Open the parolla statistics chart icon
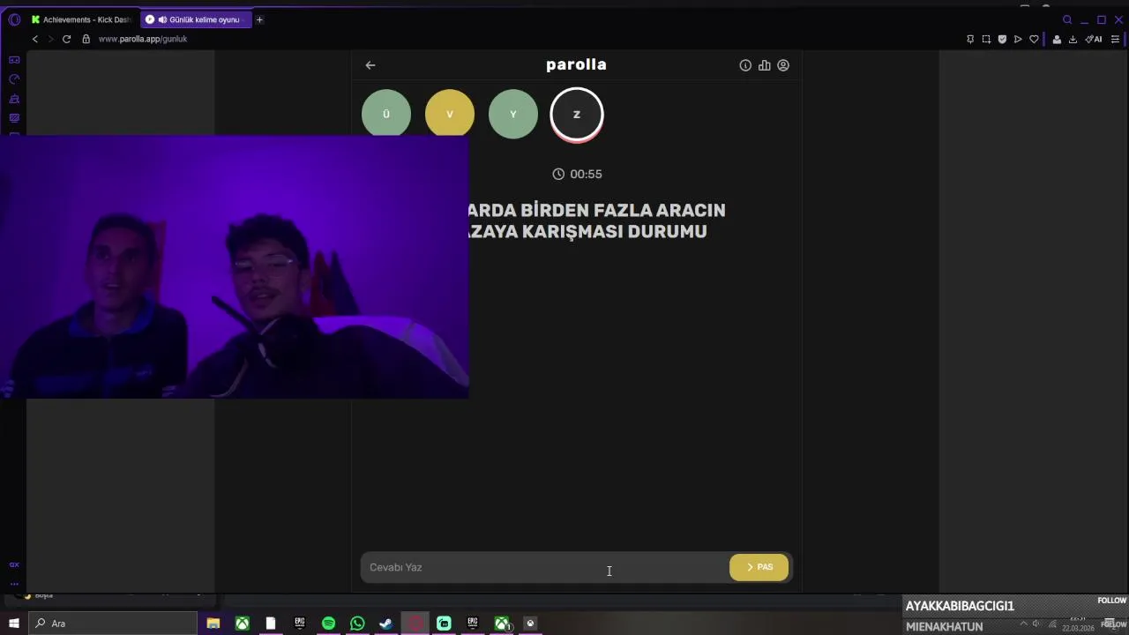The image size is (1129, 635). (764, 65)
